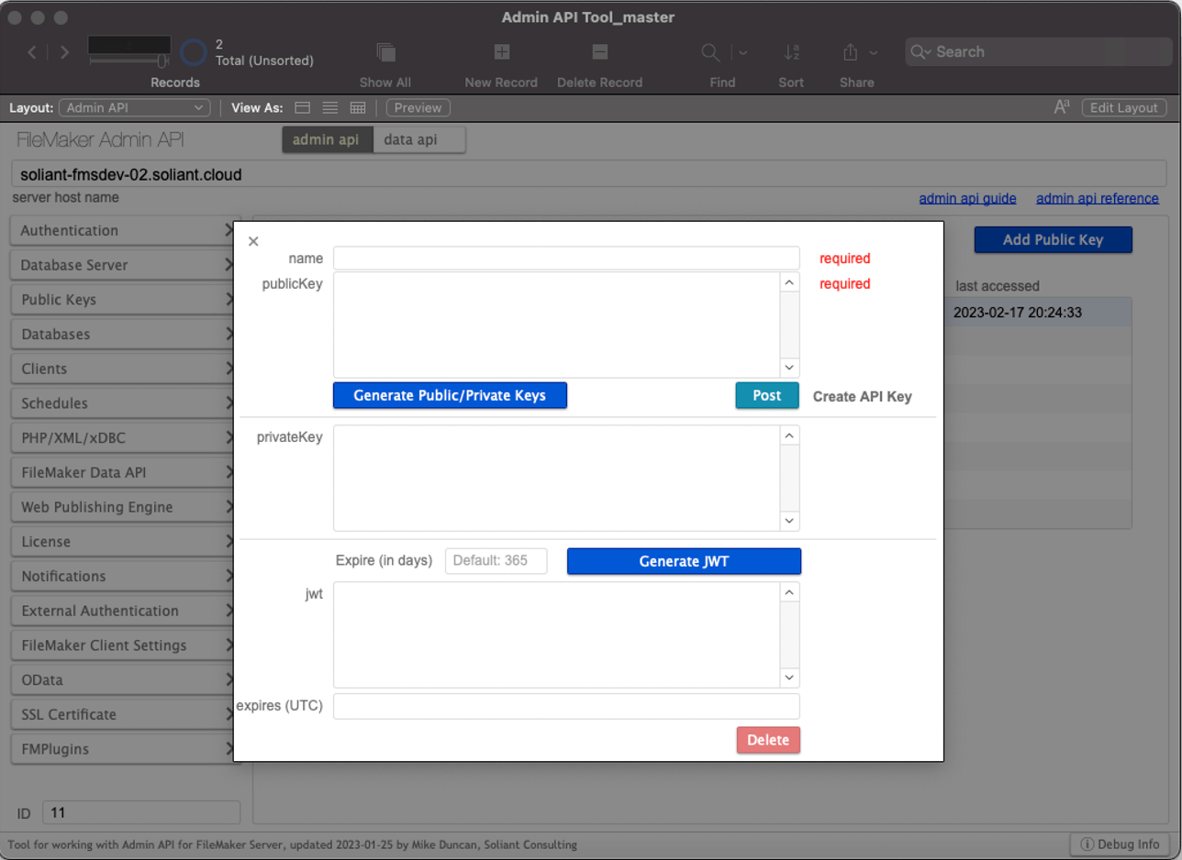The height and width of the screenshot is (860, 1182).
Task: Click the Delete Record icon
Action: (x=599, y=53)
